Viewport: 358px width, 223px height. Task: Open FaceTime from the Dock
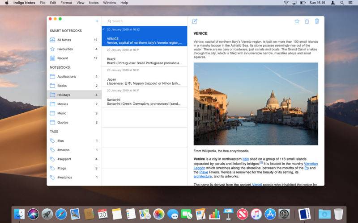(187, 214)
